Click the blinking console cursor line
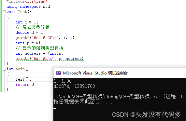Viewport: 186px width, 121px height. click(x=55, y=109)
